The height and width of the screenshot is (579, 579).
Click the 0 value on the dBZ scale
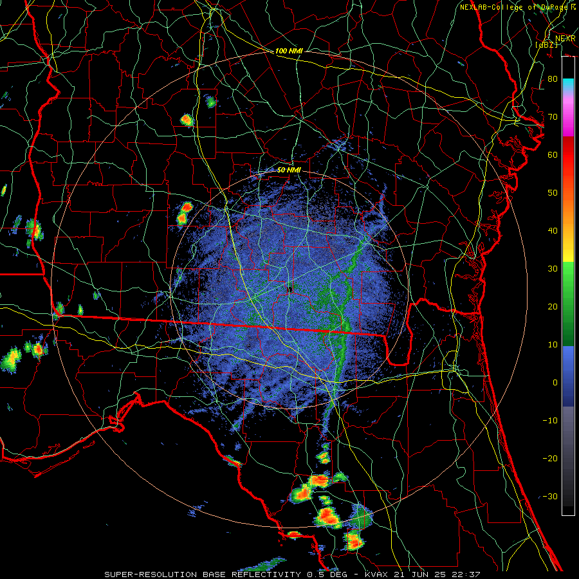pos(555,383)
